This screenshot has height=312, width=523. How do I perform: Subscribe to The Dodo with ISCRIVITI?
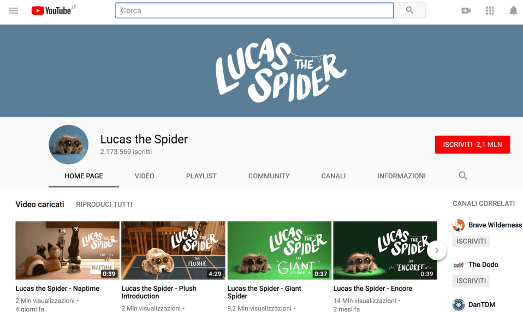coord(471,281)
